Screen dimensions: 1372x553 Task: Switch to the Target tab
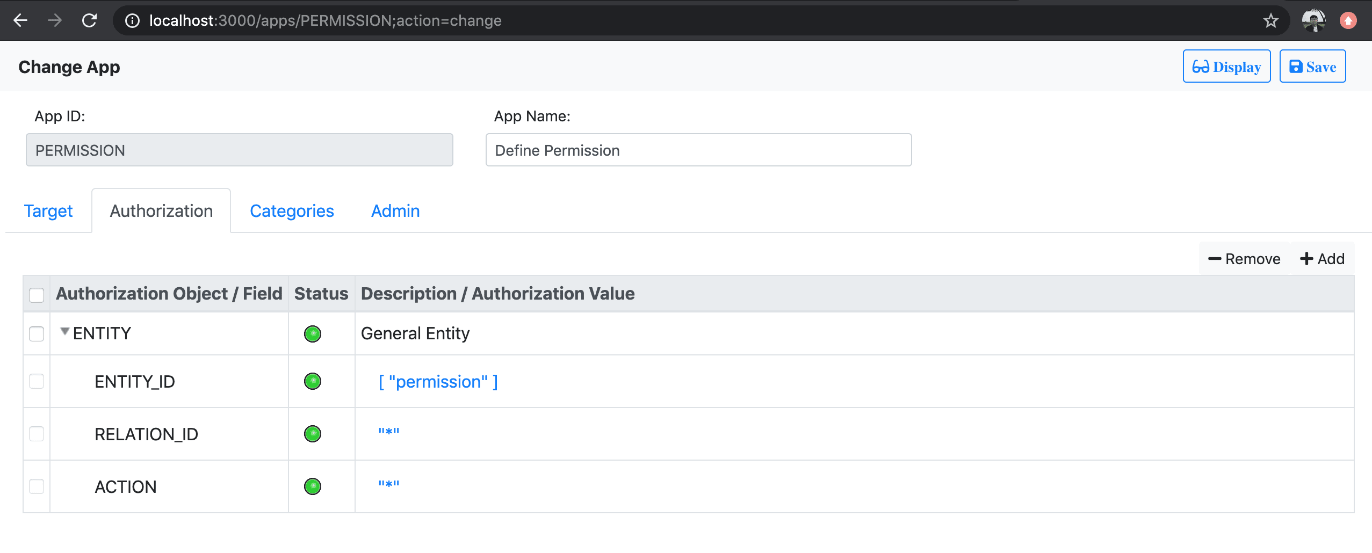(x=48, y=211)
